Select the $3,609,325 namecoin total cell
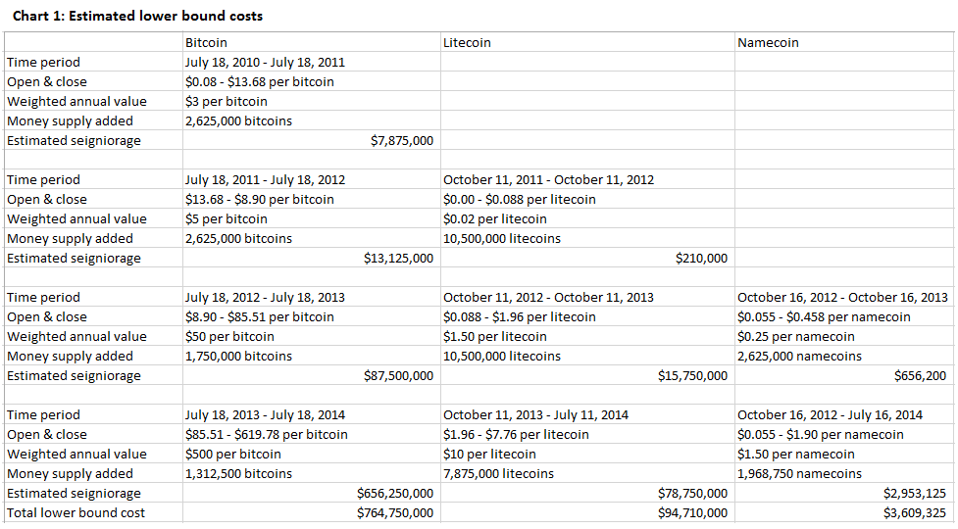This screenshot has height=529, width=958. click(x=915, y=513)
